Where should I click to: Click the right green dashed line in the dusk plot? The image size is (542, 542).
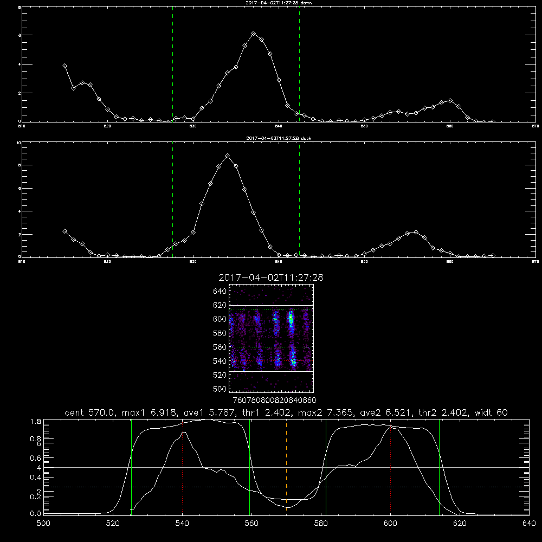pos(299,199)
